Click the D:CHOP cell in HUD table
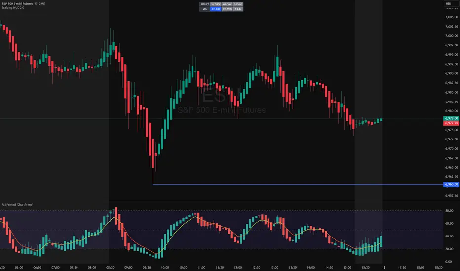The image size is (460, 271). 238,4
